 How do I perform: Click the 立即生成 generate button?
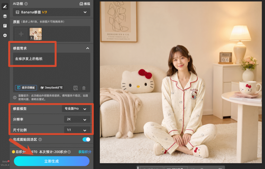click(x=51, y=161)
